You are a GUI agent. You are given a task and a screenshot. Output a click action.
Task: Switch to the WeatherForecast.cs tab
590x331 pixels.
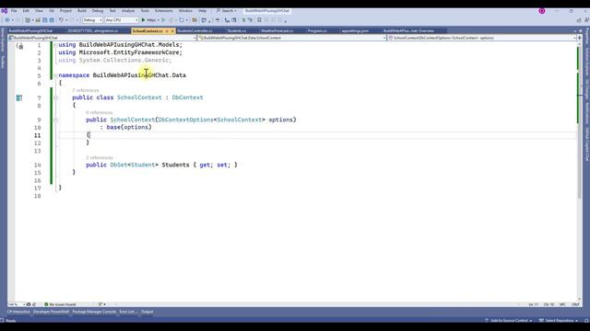(277, 30)
